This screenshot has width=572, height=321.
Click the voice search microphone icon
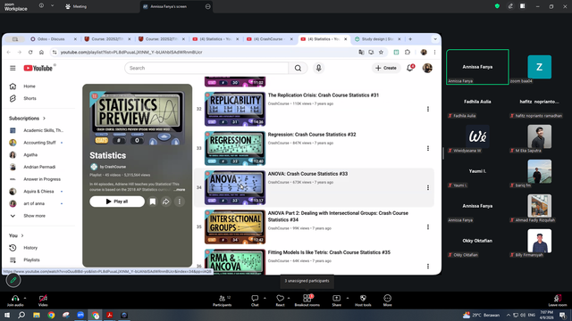point(318,68)
